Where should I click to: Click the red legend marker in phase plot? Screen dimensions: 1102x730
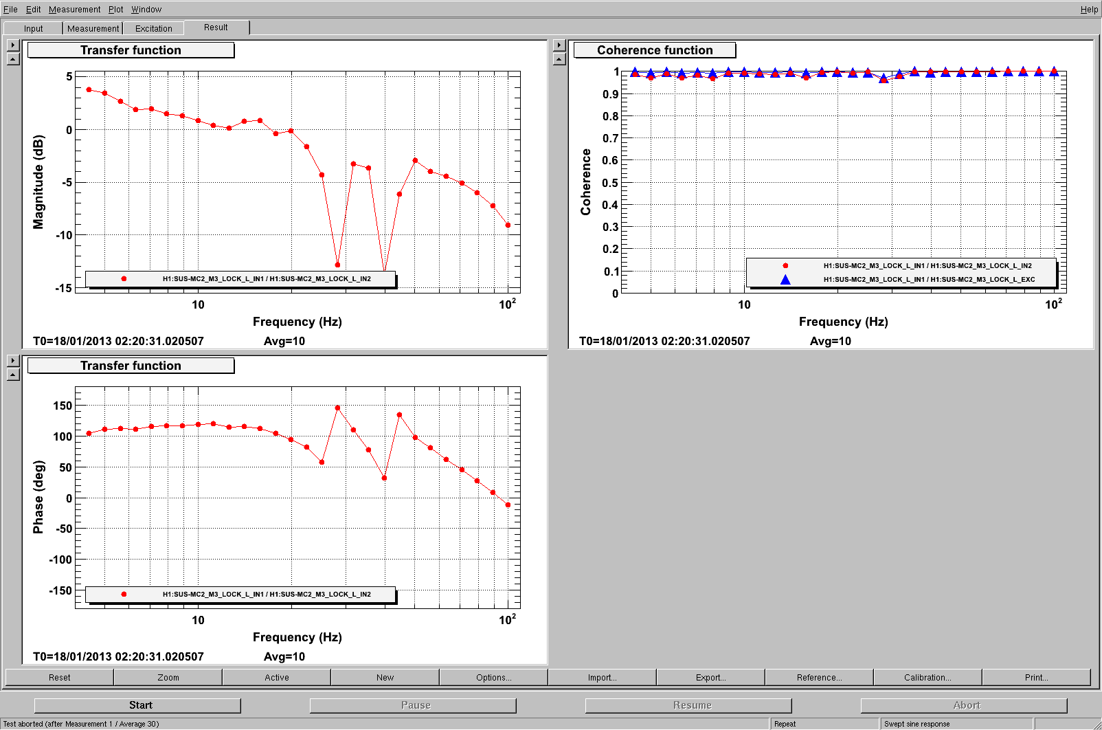pos(124,594)
